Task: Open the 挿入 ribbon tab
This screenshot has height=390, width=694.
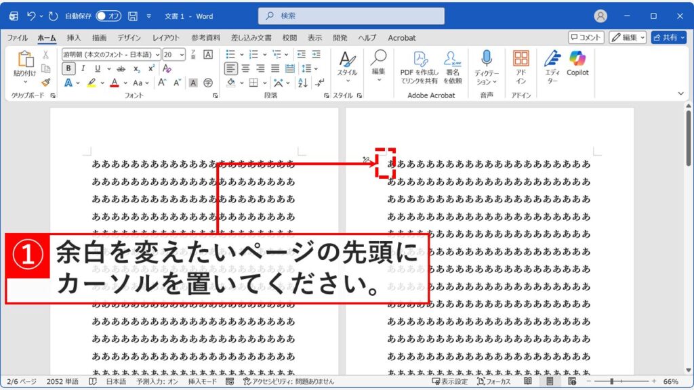Action: (x=75, y=38)
